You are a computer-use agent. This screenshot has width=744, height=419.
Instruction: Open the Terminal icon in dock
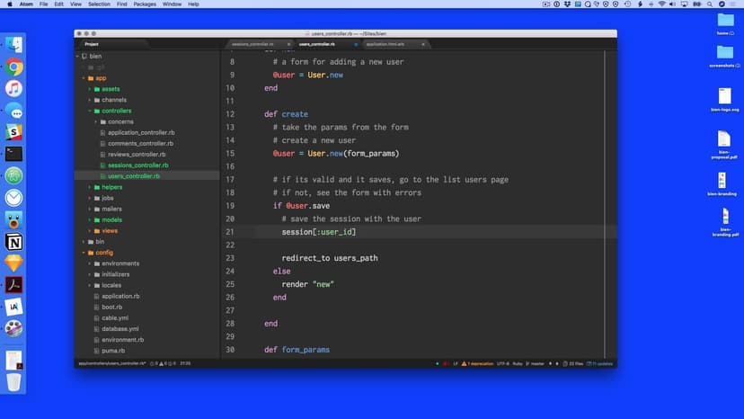click(x=13, y=154)
